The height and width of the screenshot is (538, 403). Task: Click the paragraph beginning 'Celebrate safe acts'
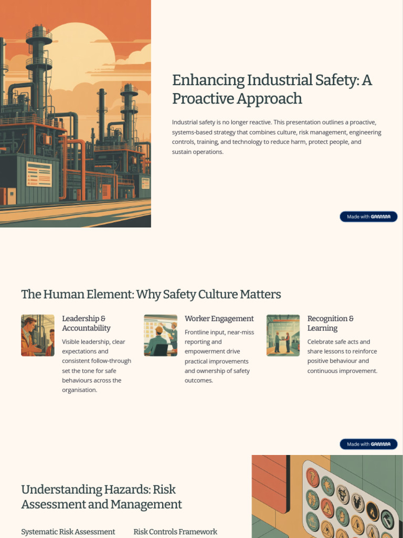[342, 356]
